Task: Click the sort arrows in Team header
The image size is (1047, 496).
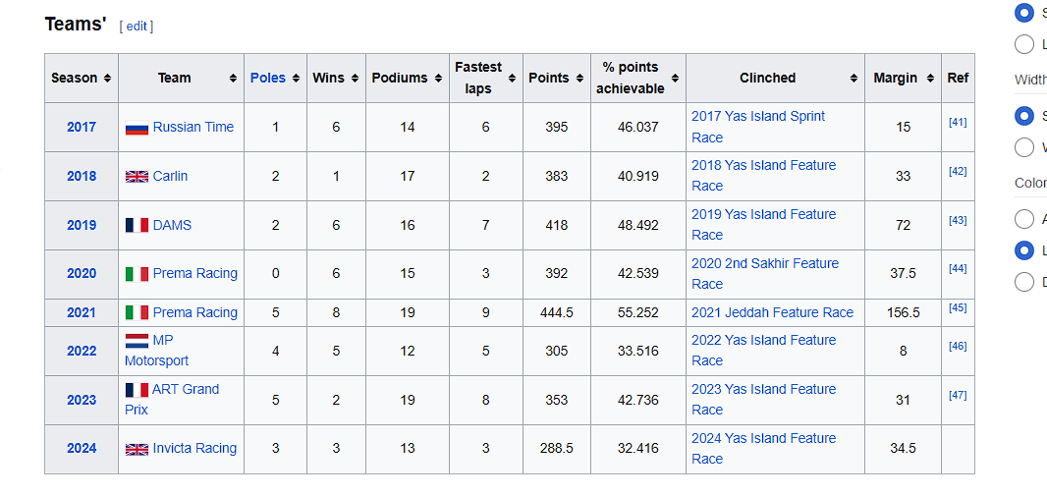Action: pos(233,79)
